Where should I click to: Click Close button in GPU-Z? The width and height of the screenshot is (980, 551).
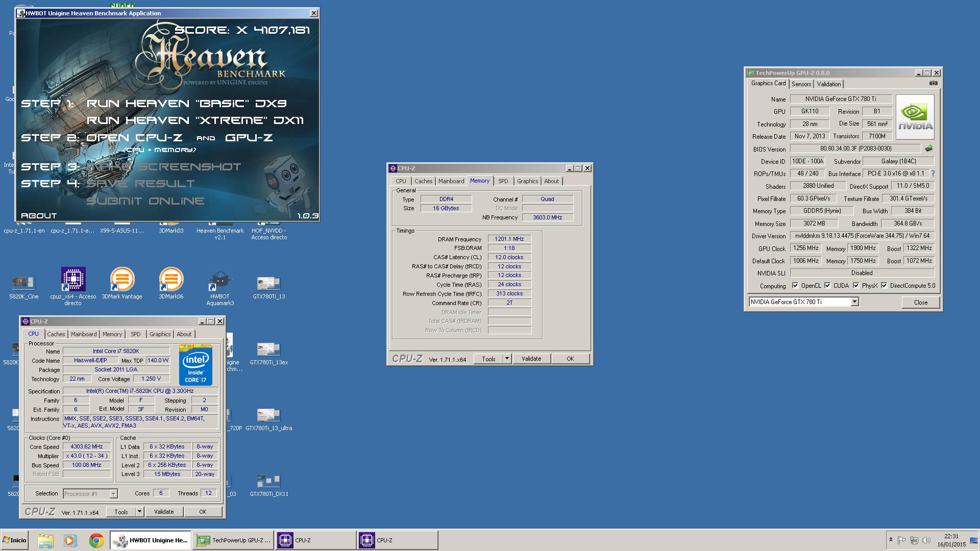tap(921, 303)
